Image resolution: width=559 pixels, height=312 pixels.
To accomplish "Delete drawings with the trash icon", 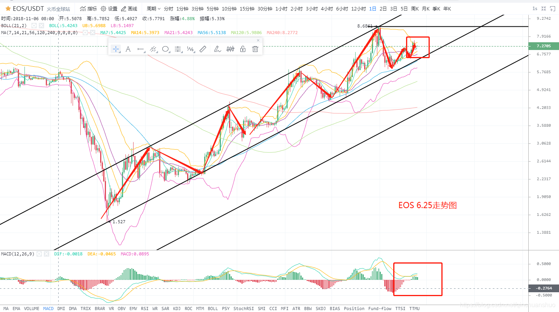I will [x=255, y=49].
